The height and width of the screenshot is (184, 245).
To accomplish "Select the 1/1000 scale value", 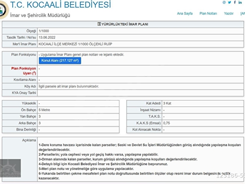I will point(44,31).
